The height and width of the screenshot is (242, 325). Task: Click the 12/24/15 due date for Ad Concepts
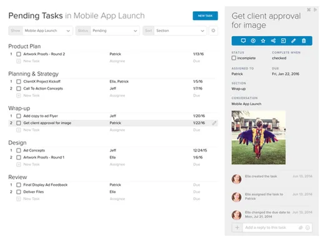(200, 150)
